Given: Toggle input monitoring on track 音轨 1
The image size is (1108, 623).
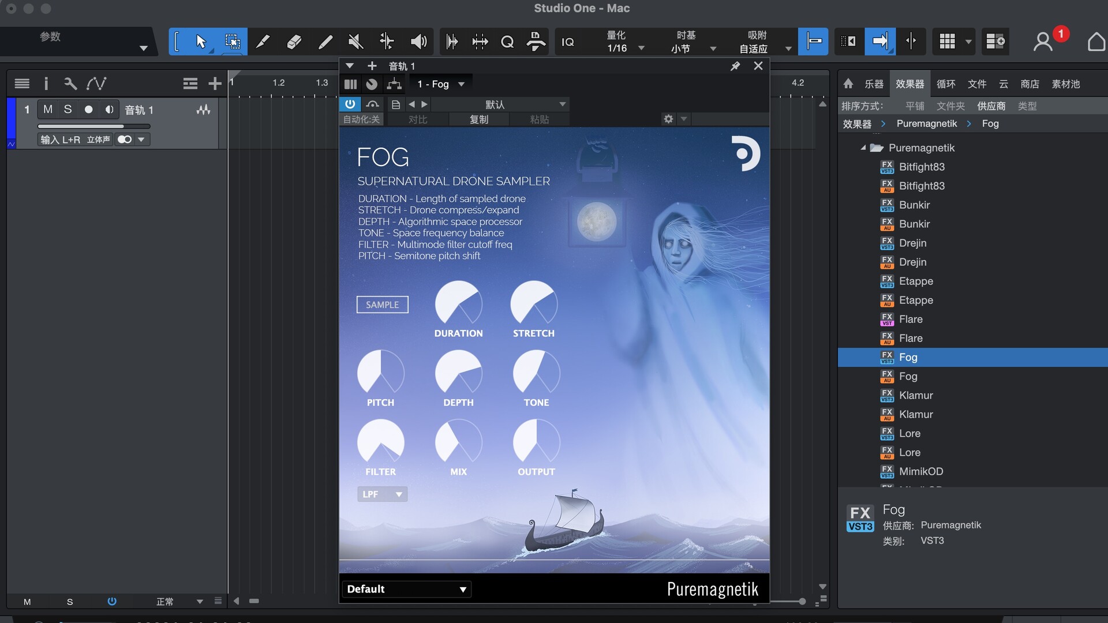Looking at the screenshot, I should (x=108, y=110).
